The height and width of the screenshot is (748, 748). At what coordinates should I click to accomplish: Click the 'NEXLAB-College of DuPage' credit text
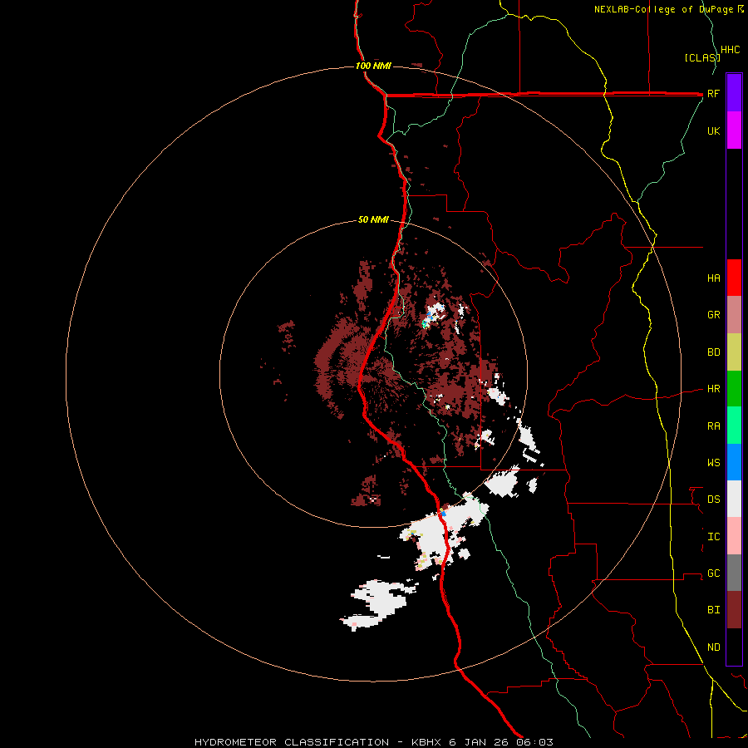pos(663,9)
